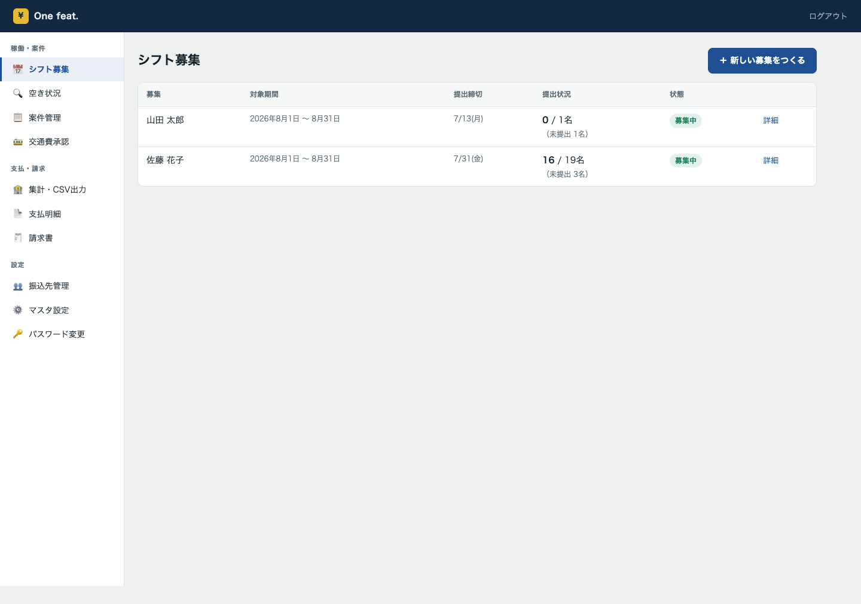This screenshot has width=861, height=604.
Task: Click the 16 / 19名 submission count
Action: pyautogui.click(x=563, y=160)
